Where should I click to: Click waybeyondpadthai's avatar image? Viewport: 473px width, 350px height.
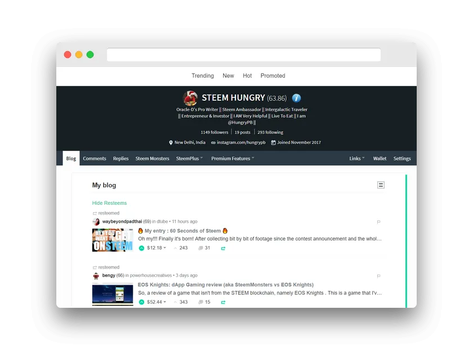(96, 222)
